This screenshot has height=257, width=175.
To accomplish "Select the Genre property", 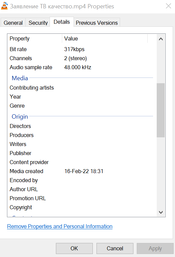I will click(17, 106).
